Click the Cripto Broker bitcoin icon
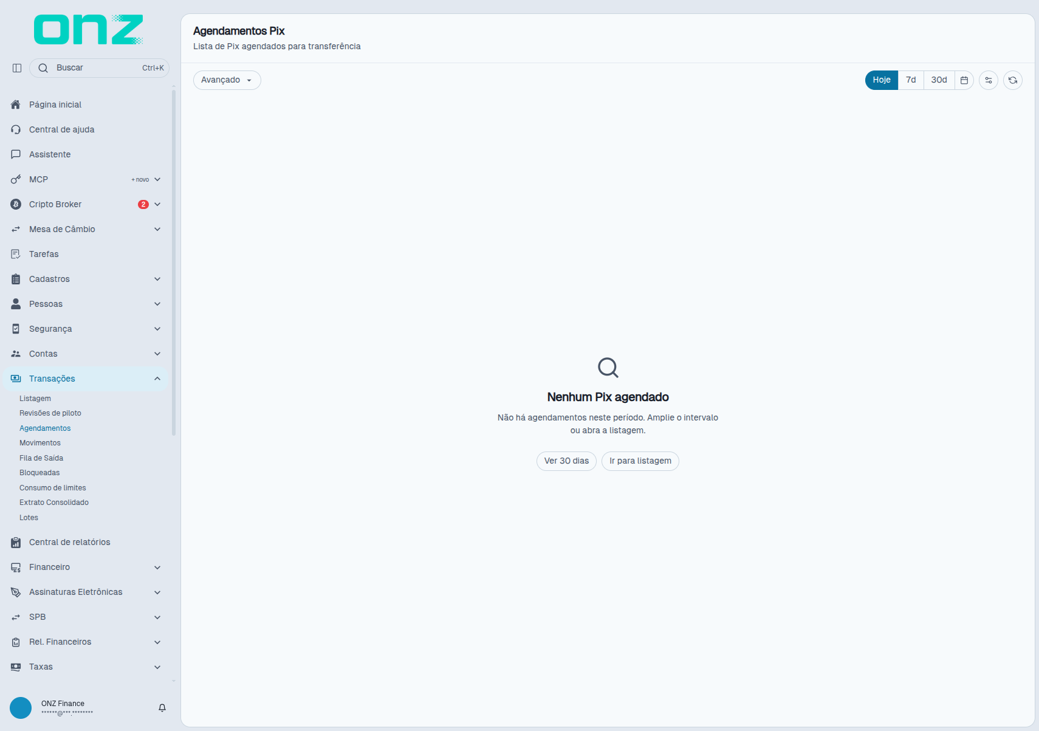 (x=16, y=204)
